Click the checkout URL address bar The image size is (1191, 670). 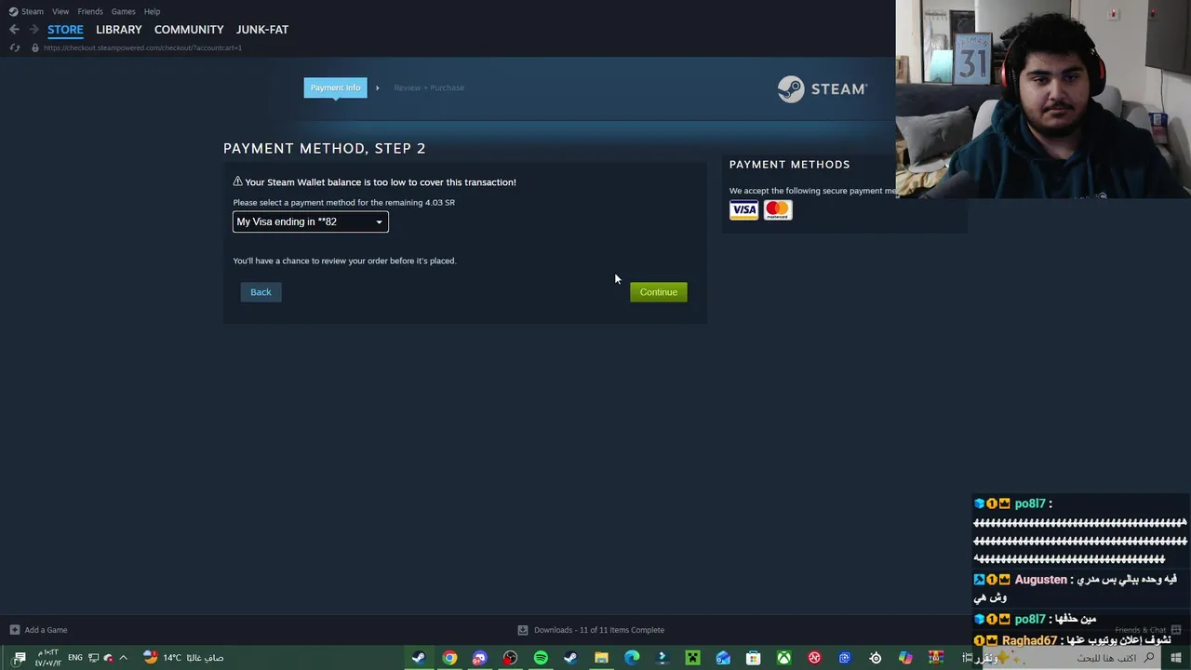tap(142, 47)
